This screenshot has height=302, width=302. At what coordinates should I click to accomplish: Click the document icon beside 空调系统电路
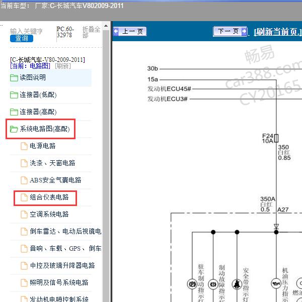[x=24, y=215]
